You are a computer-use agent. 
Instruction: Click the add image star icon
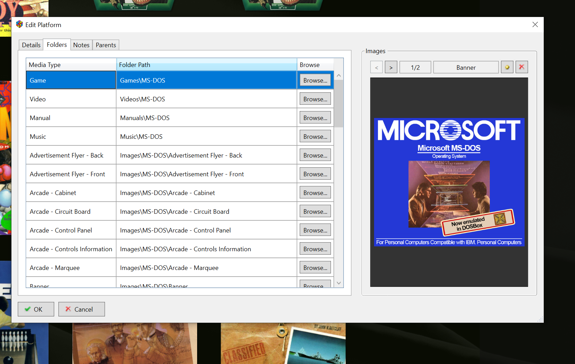(507, 67)
